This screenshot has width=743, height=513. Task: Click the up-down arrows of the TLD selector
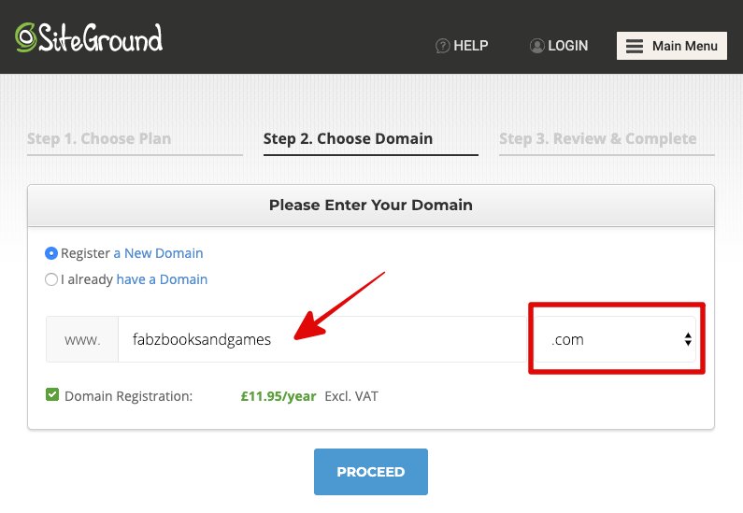[x=688, y=339]
